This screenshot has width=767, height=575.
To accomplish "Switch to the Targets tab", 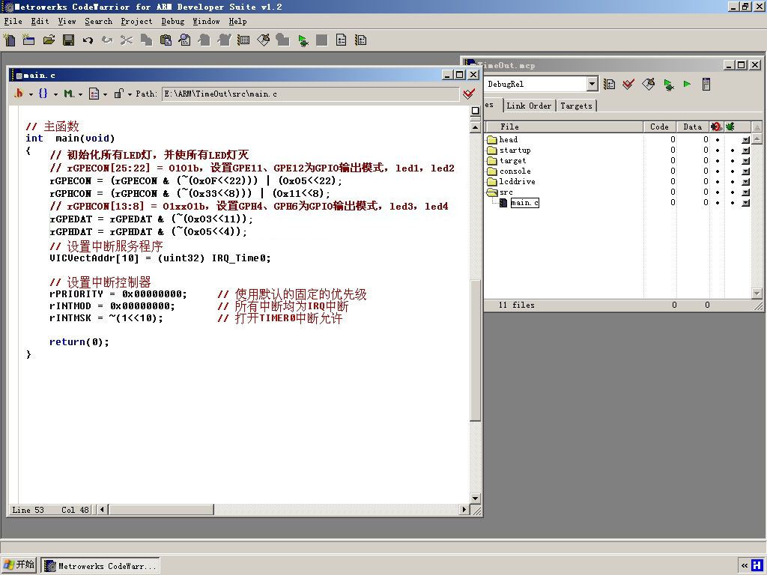I will tap(576, 106).
